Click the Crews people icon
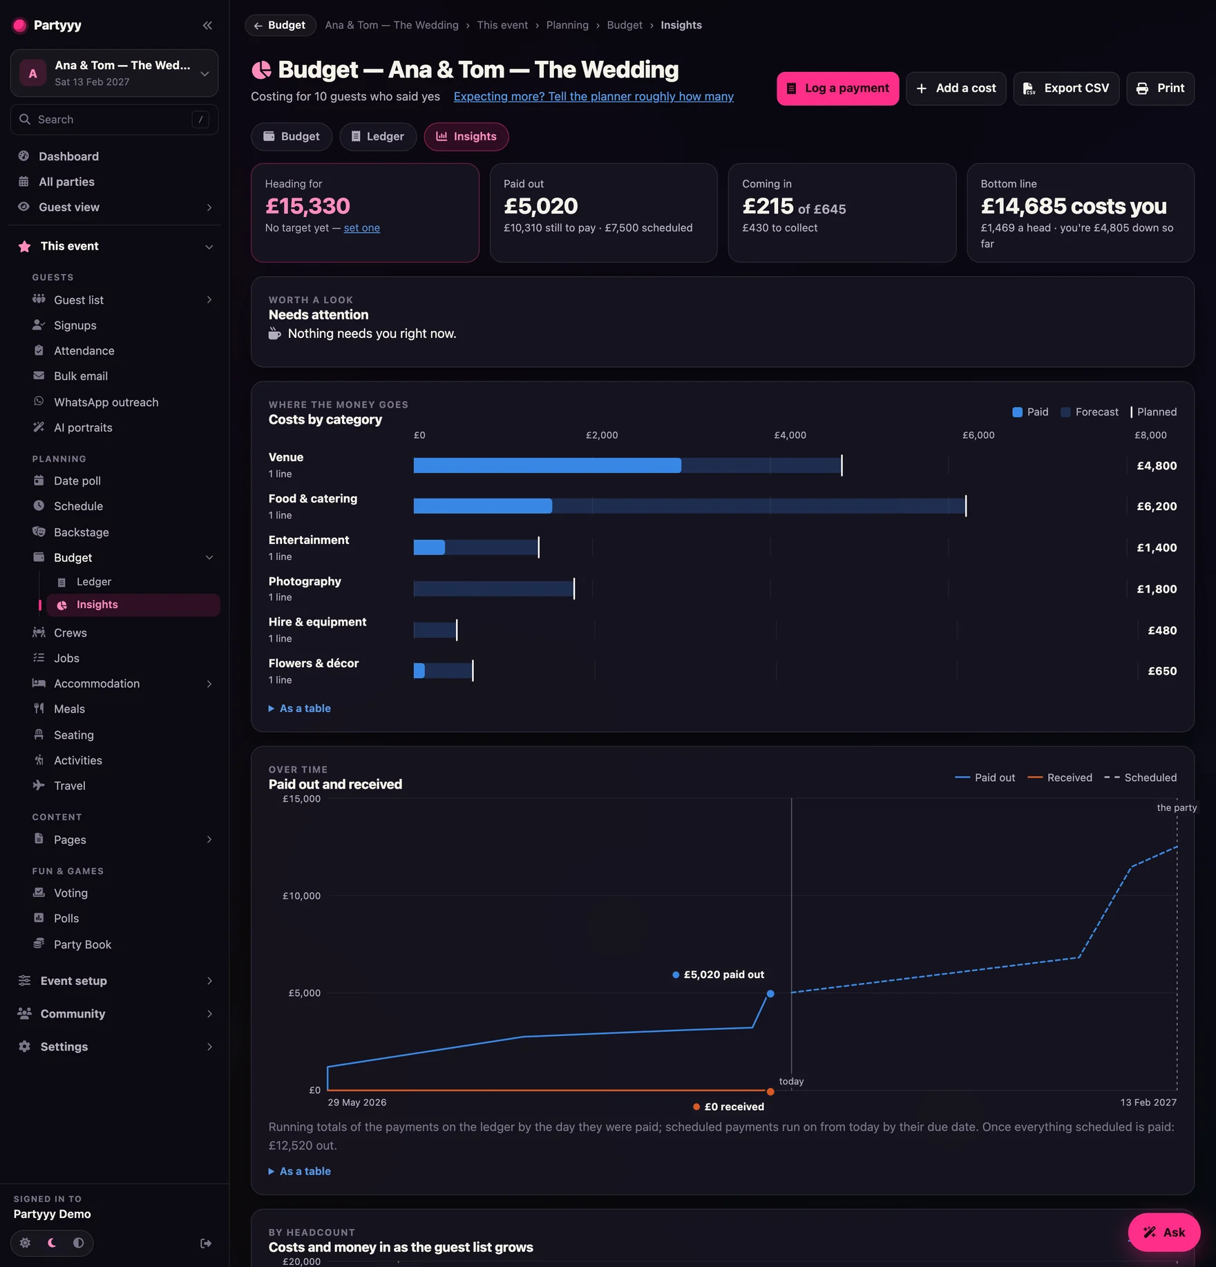Image resolution: width=1216 pixels, height=1267 pixels. (39, 632)
